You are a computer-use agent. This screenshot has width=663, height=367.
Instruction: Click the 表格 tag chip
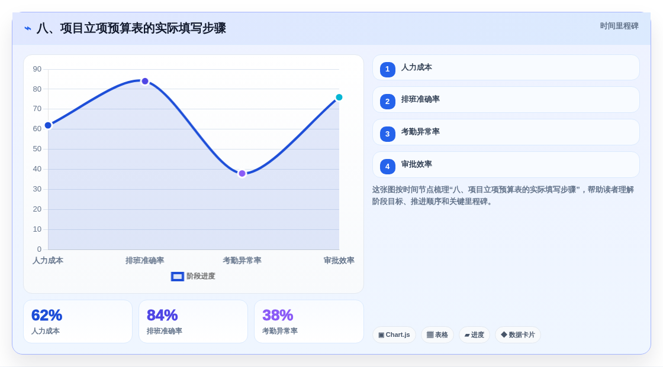(437, 335)
